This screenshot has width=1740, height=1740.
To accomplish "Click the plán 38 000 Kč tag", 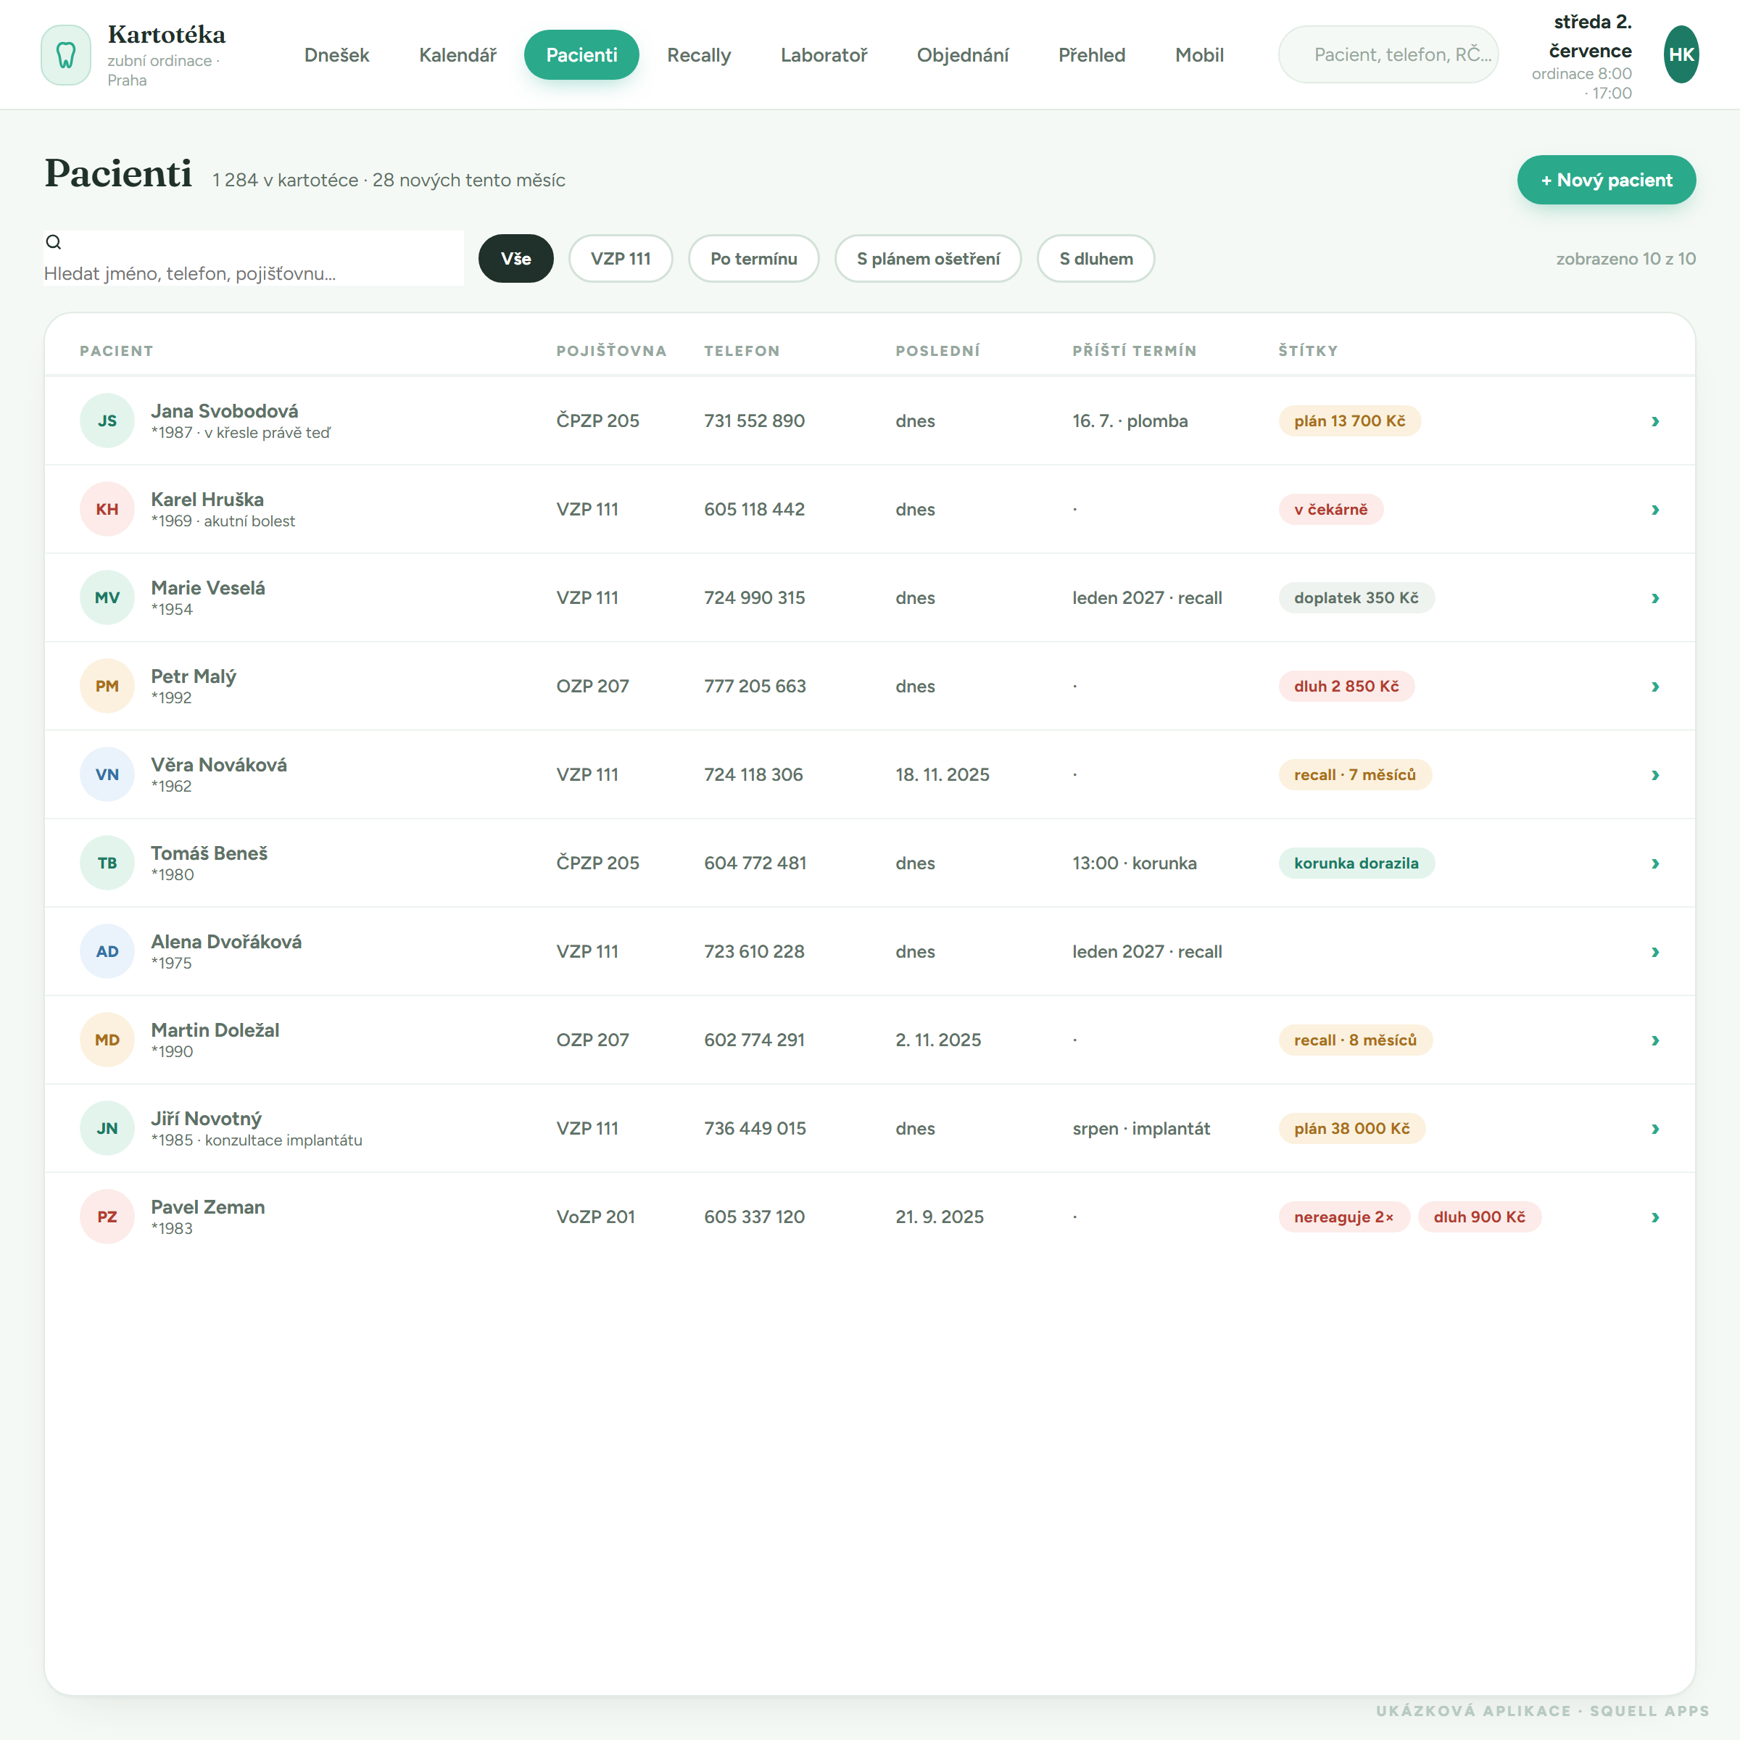I will (1352, 1129).
